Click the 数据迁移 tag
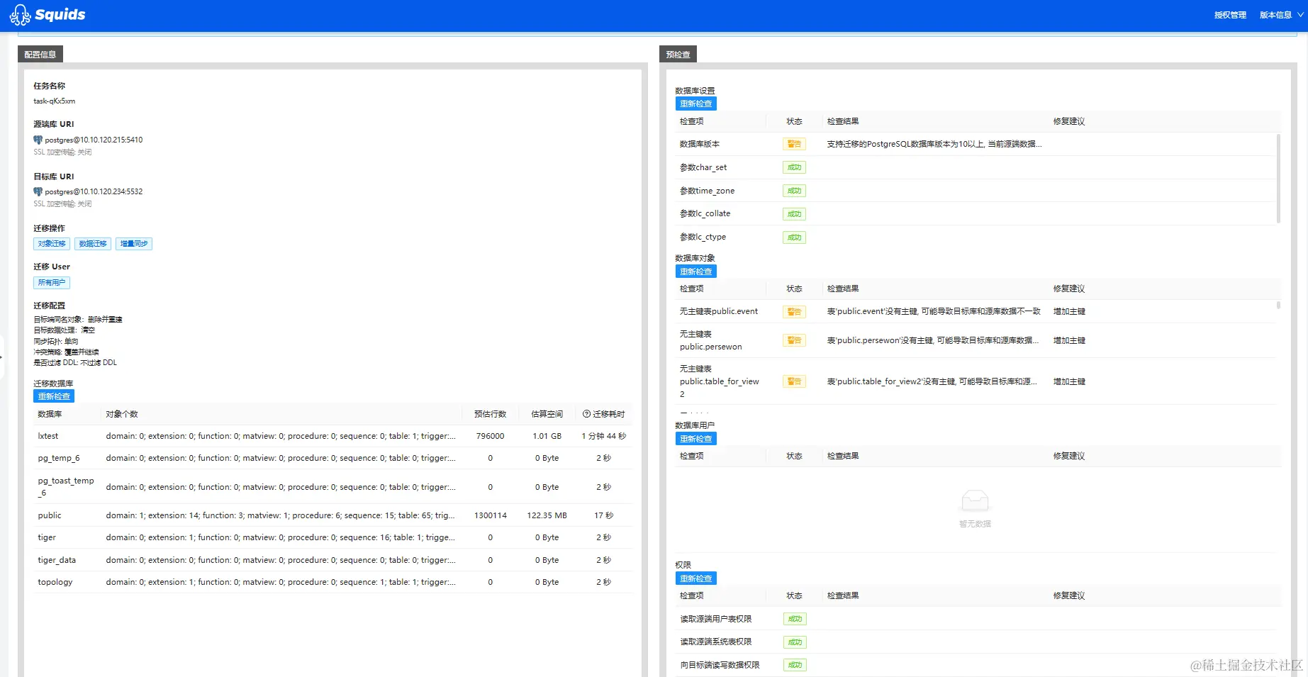The width and height of the screenshot is (1308, 677). 93,244
